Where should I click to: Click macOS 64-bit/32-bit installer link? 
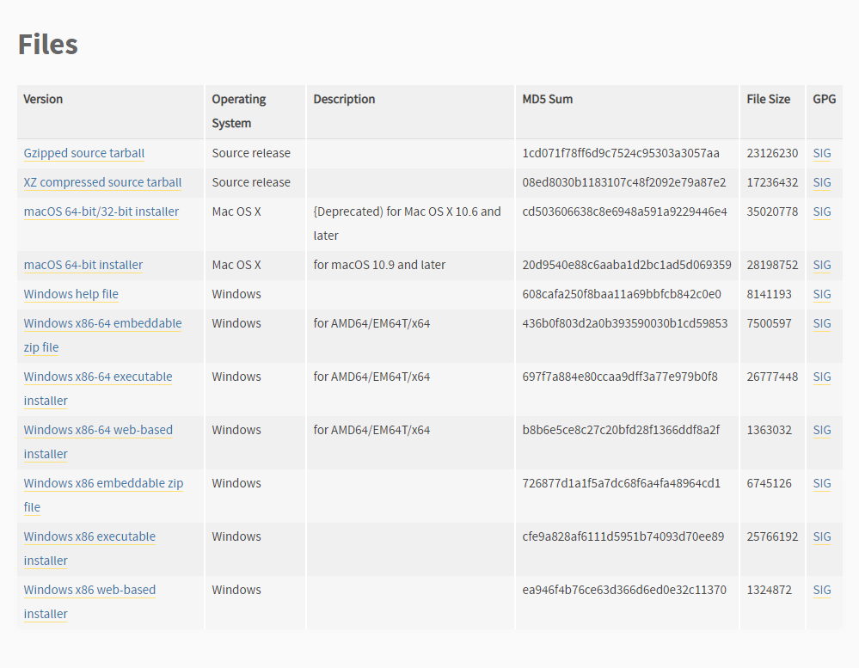(101, 211)
